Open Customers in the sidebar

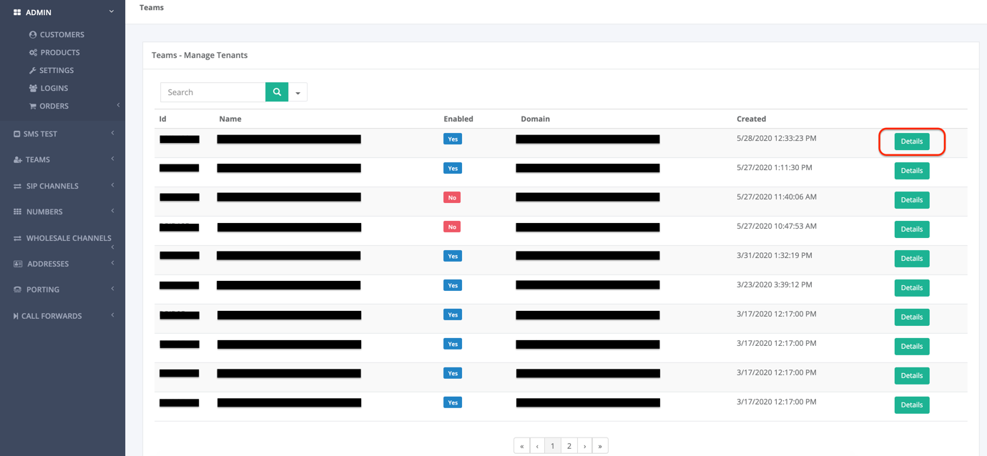pyautogui.click(x=62, y=34)
